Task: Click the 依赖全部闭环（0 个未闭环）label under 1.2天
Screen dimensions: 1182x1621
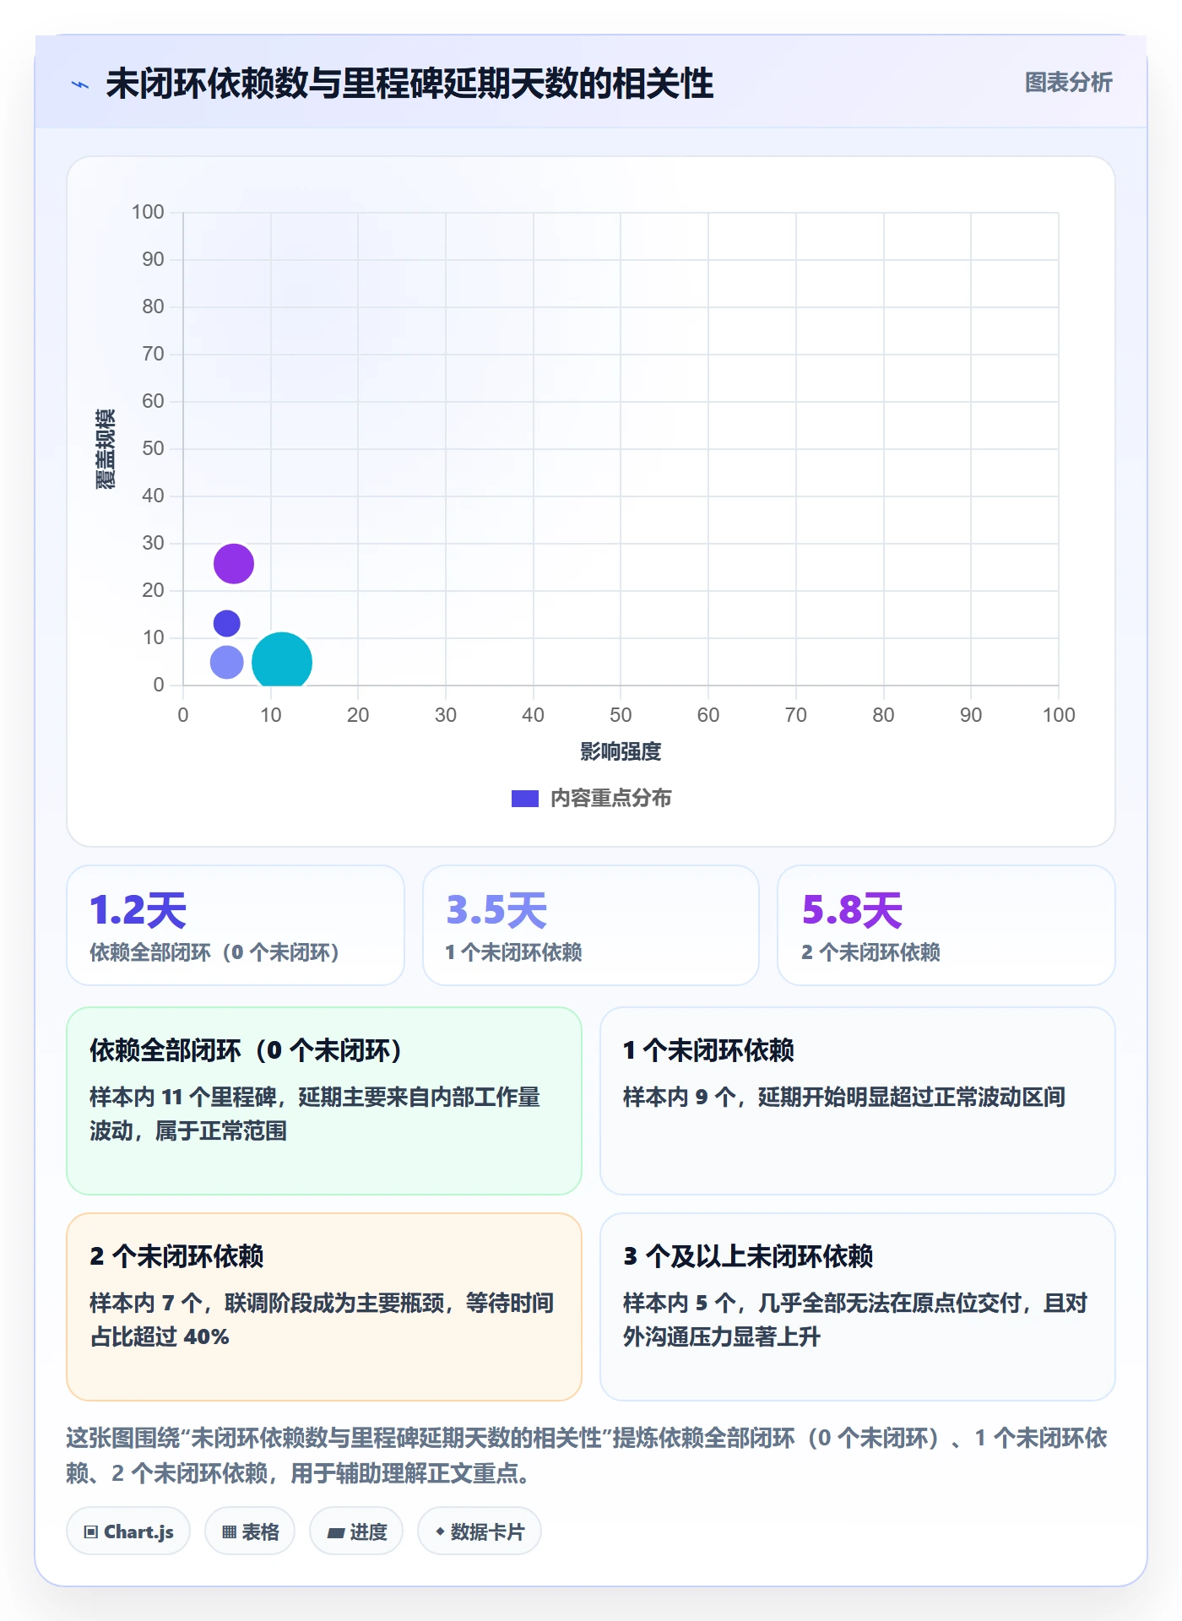Action: [214, 952]
